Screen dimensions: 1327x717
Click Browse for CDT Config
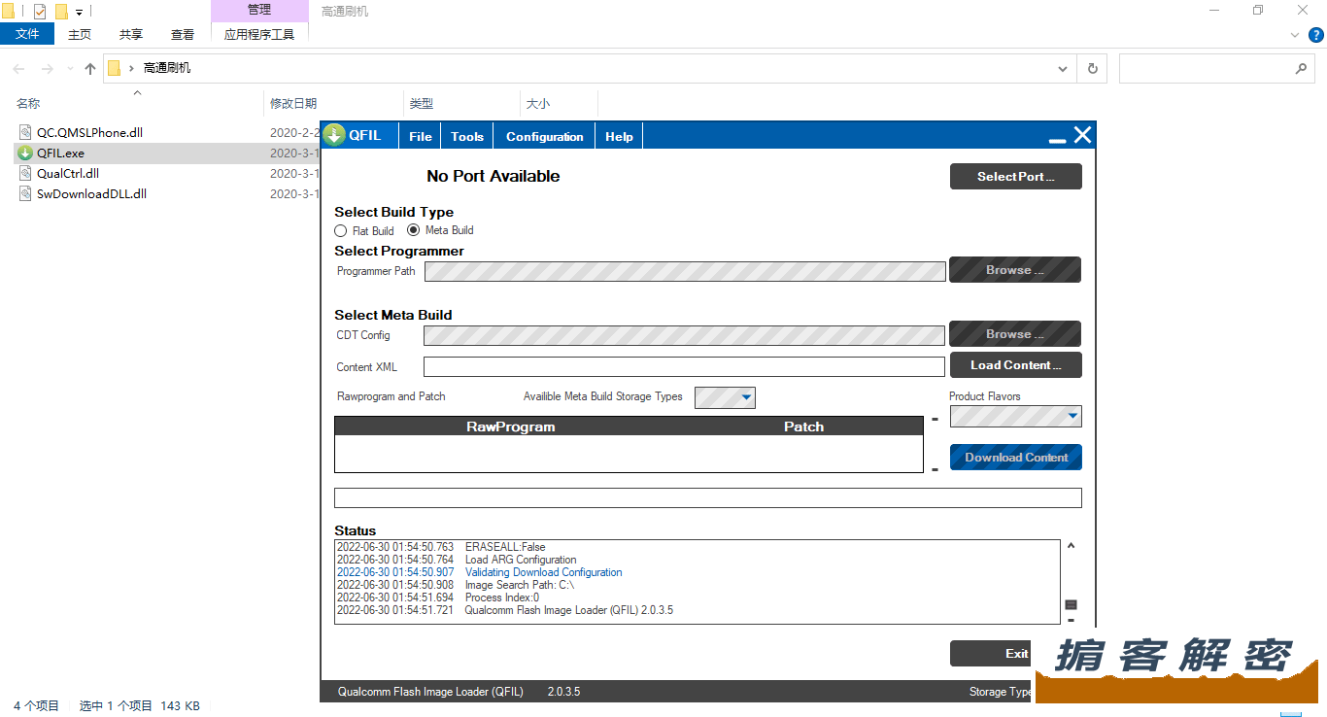[1014, 333]
